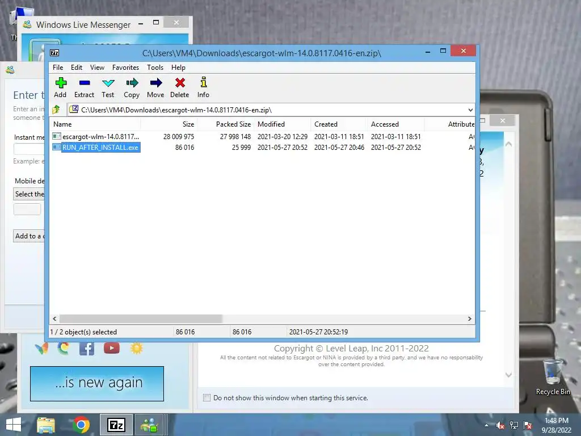
Task: Open the Favorites menu
Action: click(125, 68)
